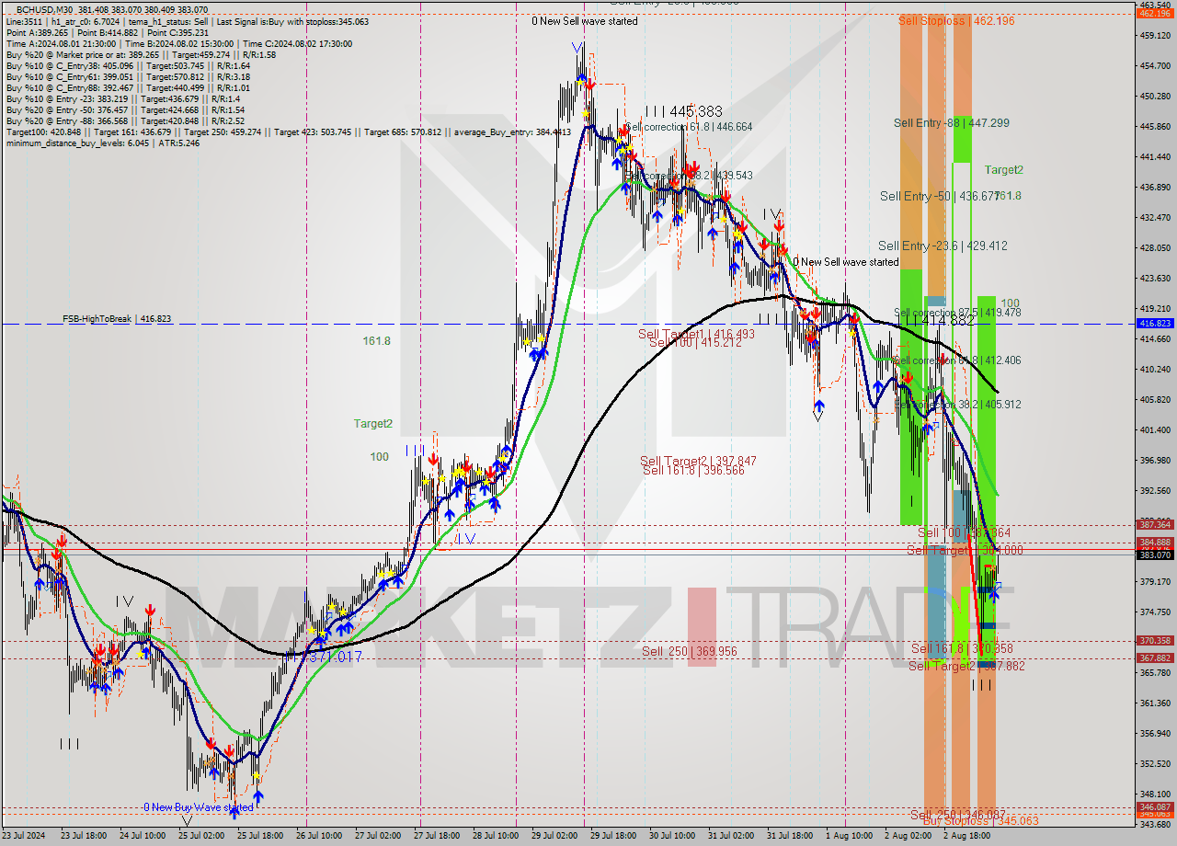Click the 'Buy Stoploss | 345.063' label
This screenshot has height=846, width=1177.
tap(980, 821)
